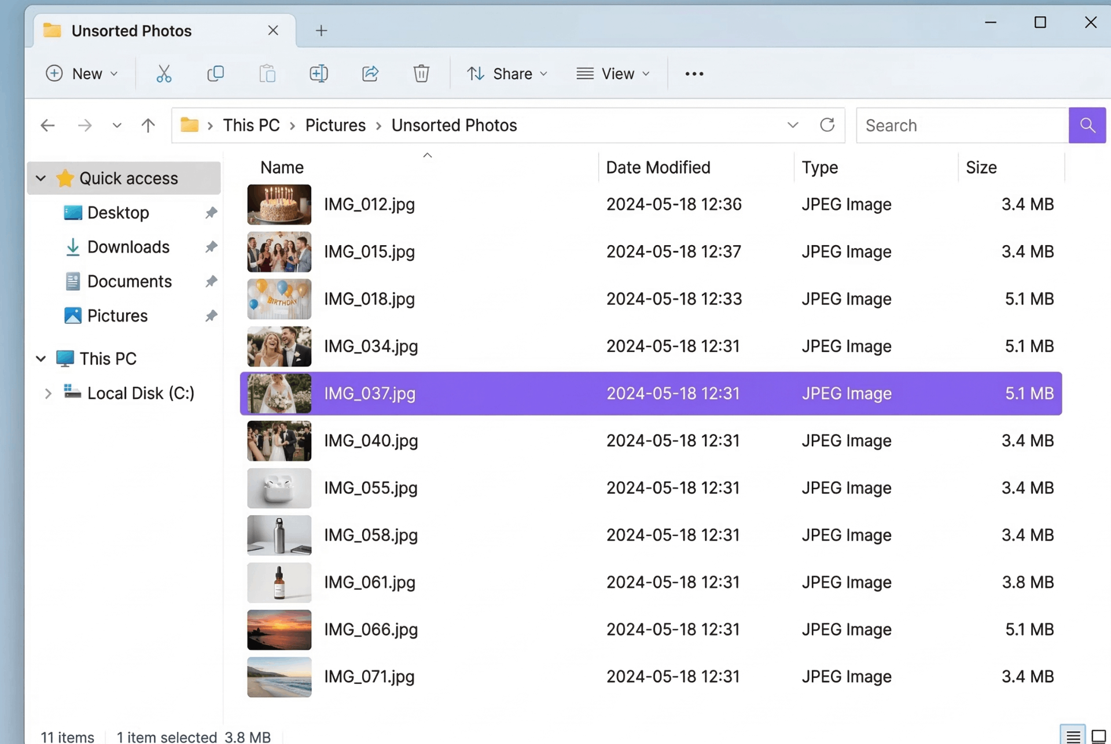
Task: Delete the selected photo via trash icon
Action: 421,73
